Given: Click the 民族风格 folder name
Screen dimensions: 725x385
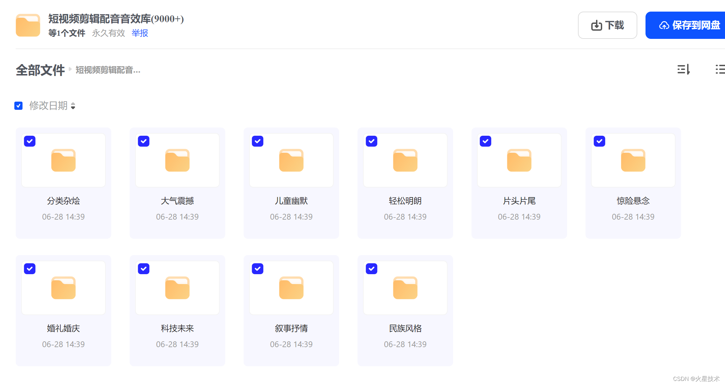Looking at the screenshot, I should [x=405, y=328].
